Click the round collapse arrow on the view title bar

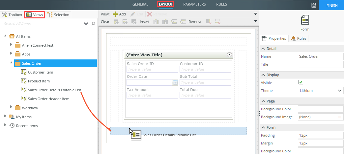pyautogui.click(x=229, y=55)
